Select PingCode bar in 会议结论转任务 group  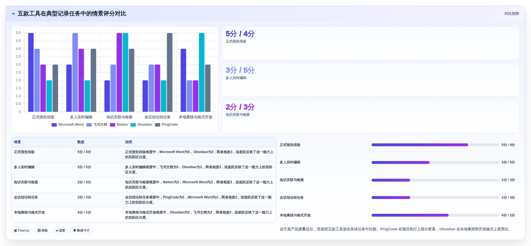click(170, 72)
